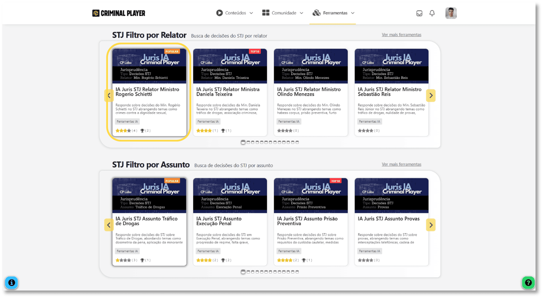The height and width of the screenshot is (298, 543).
Task: Click the blue info icon
Action: tap(12, 283)
